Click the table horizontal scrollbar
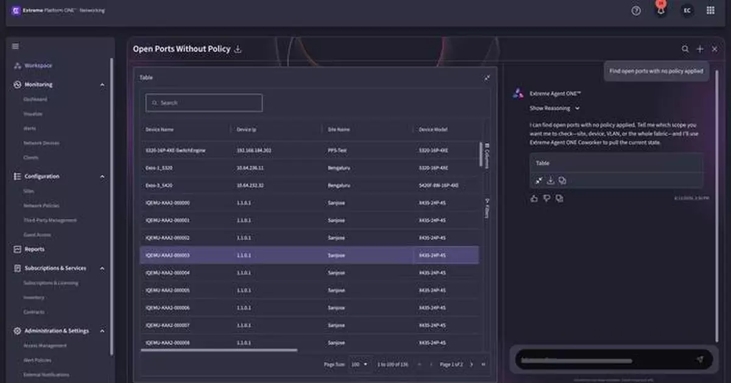This screenshot has height=383, width=731. pyautogui.click(x=219, y=350)
